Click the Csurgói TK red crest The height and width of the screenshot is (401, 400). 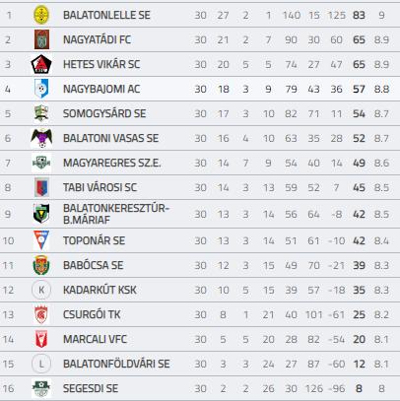tap(41, 314)
